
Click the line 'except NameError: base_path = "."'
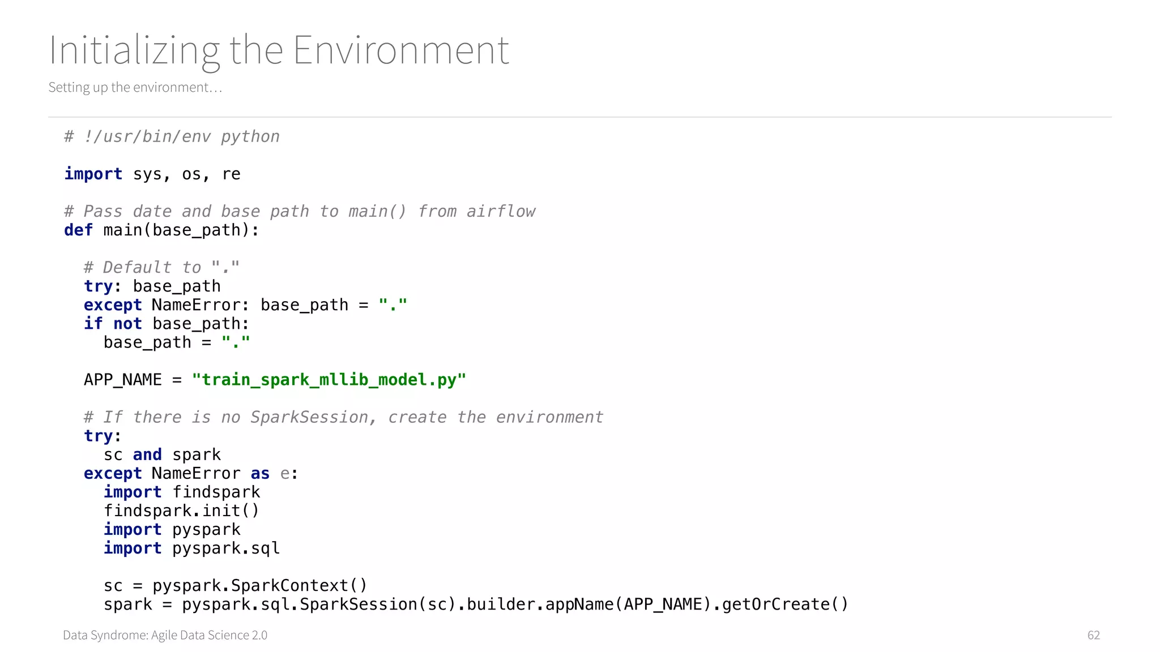245,304
